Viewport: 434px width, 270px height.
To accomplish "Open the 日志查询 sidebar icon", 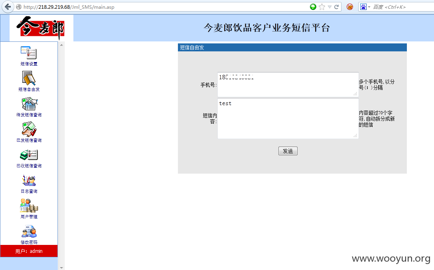I will (x=29, y=180).
